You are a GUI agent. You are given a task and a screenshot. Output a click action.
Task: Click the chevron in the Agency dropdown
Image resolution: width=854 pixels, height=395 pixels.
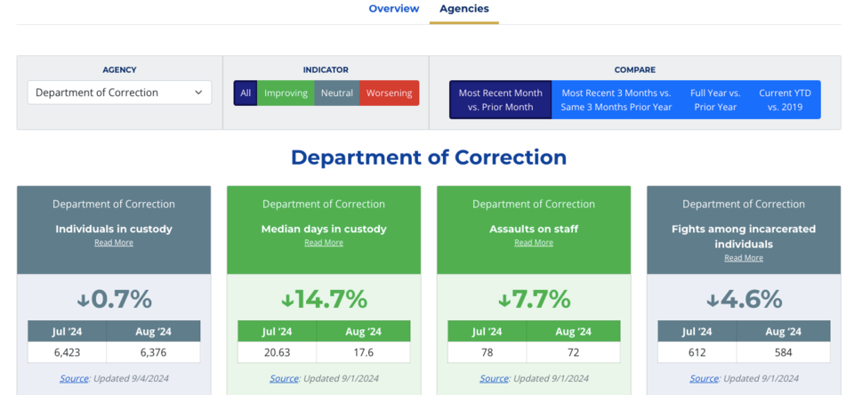point(198,93)
